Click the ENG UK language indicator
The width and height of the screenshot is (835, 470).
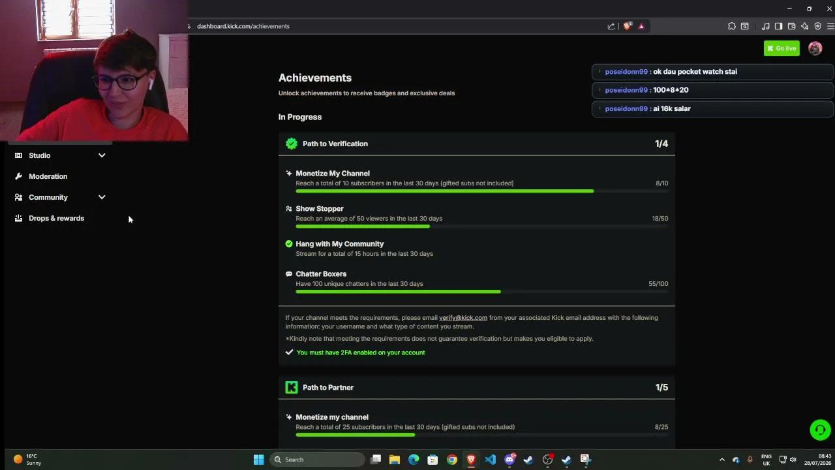coord(766,460)
